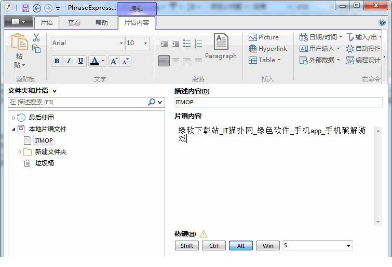Decrease font size with shrink icon
The width and height of the screenshot is (392, 267).
point(125,61)
